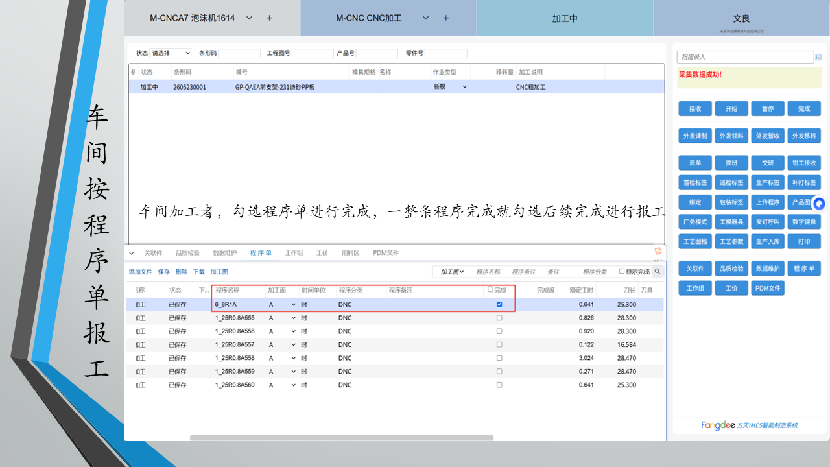The width and height of the screenshot is (830, 467).
Task: Collapse the panel with the chevron before 关联件
Action: (132, 253)
